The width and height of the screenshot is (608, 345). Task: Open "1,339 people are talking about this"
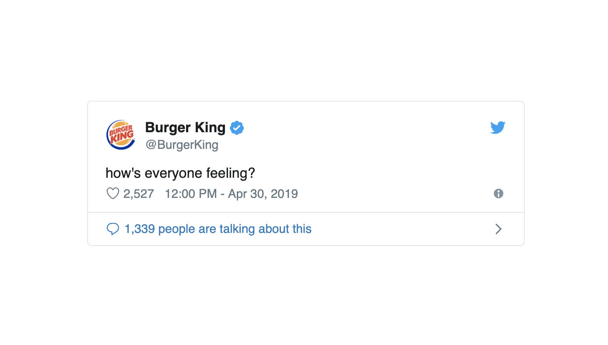[x=218, y=229]
